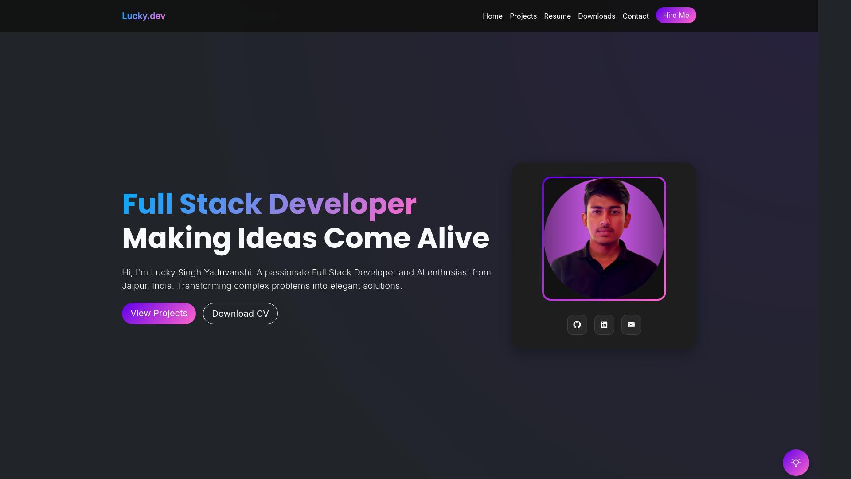Click the email envelope icon
The image size is (851, 479).
coord(631,325)
